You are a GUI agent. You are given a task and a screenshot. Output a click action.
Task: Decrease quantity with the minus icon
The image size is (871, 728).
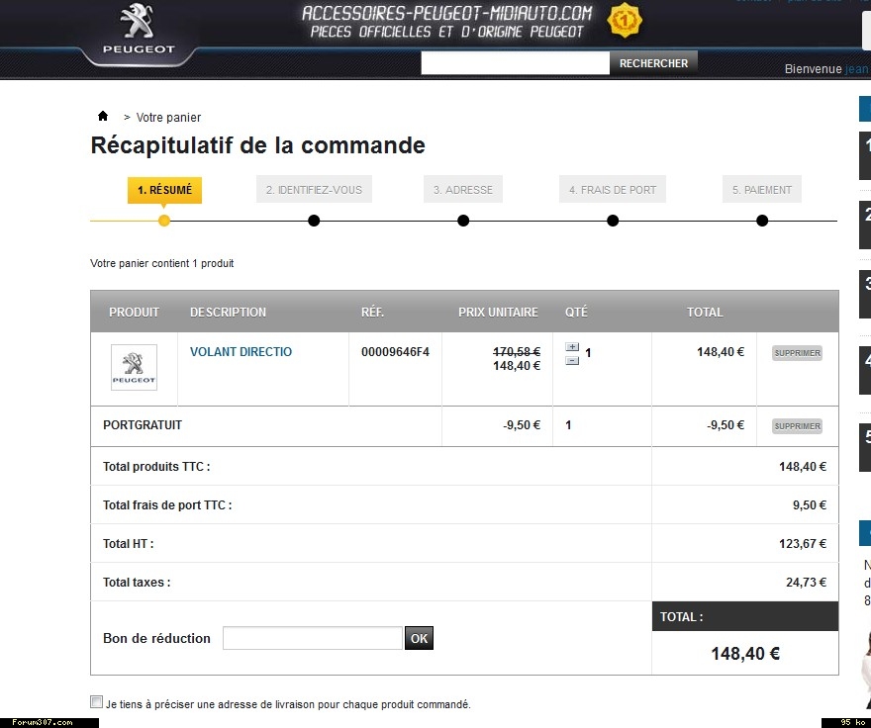572,360
